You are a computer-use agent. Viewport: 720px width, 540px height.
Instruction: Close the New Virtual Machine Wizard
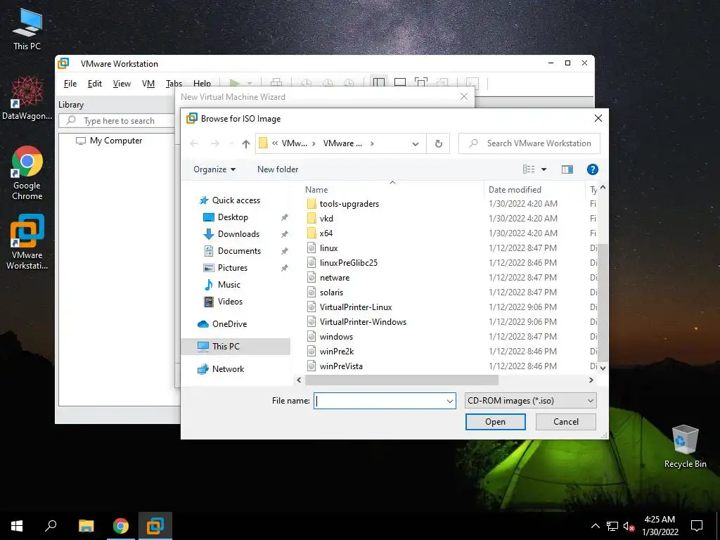point(464,96)
